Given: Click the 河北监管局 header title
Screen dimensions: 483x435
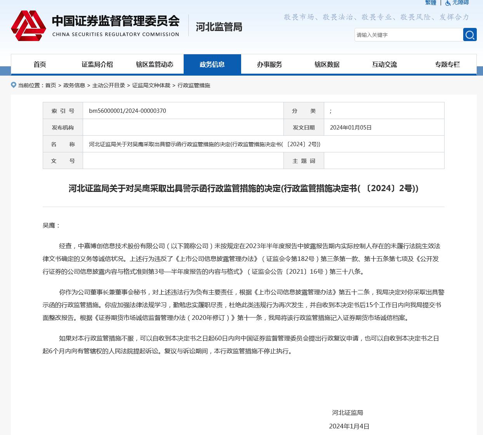Looking at the screenshot, I should point(219,27).
